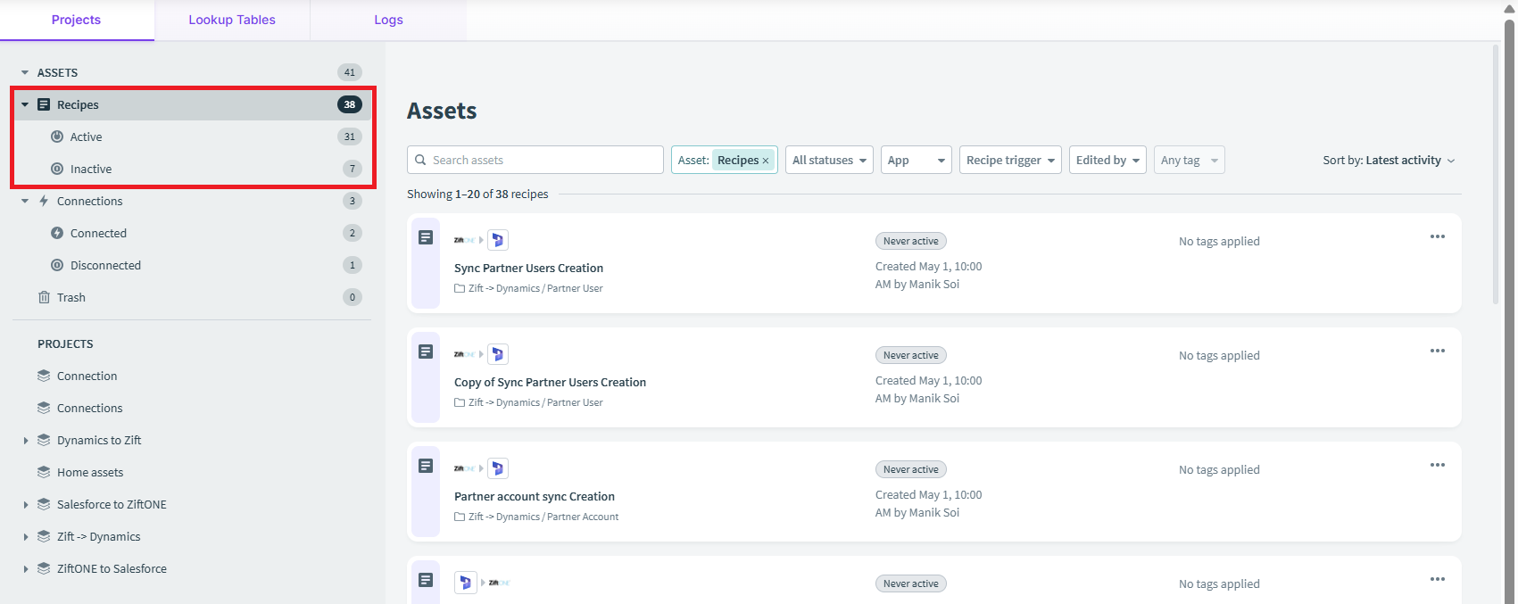Click the Inactive status icon
Image resolution: width=1518 pixels, height=604 pixels.
click(x=57, y=169)
